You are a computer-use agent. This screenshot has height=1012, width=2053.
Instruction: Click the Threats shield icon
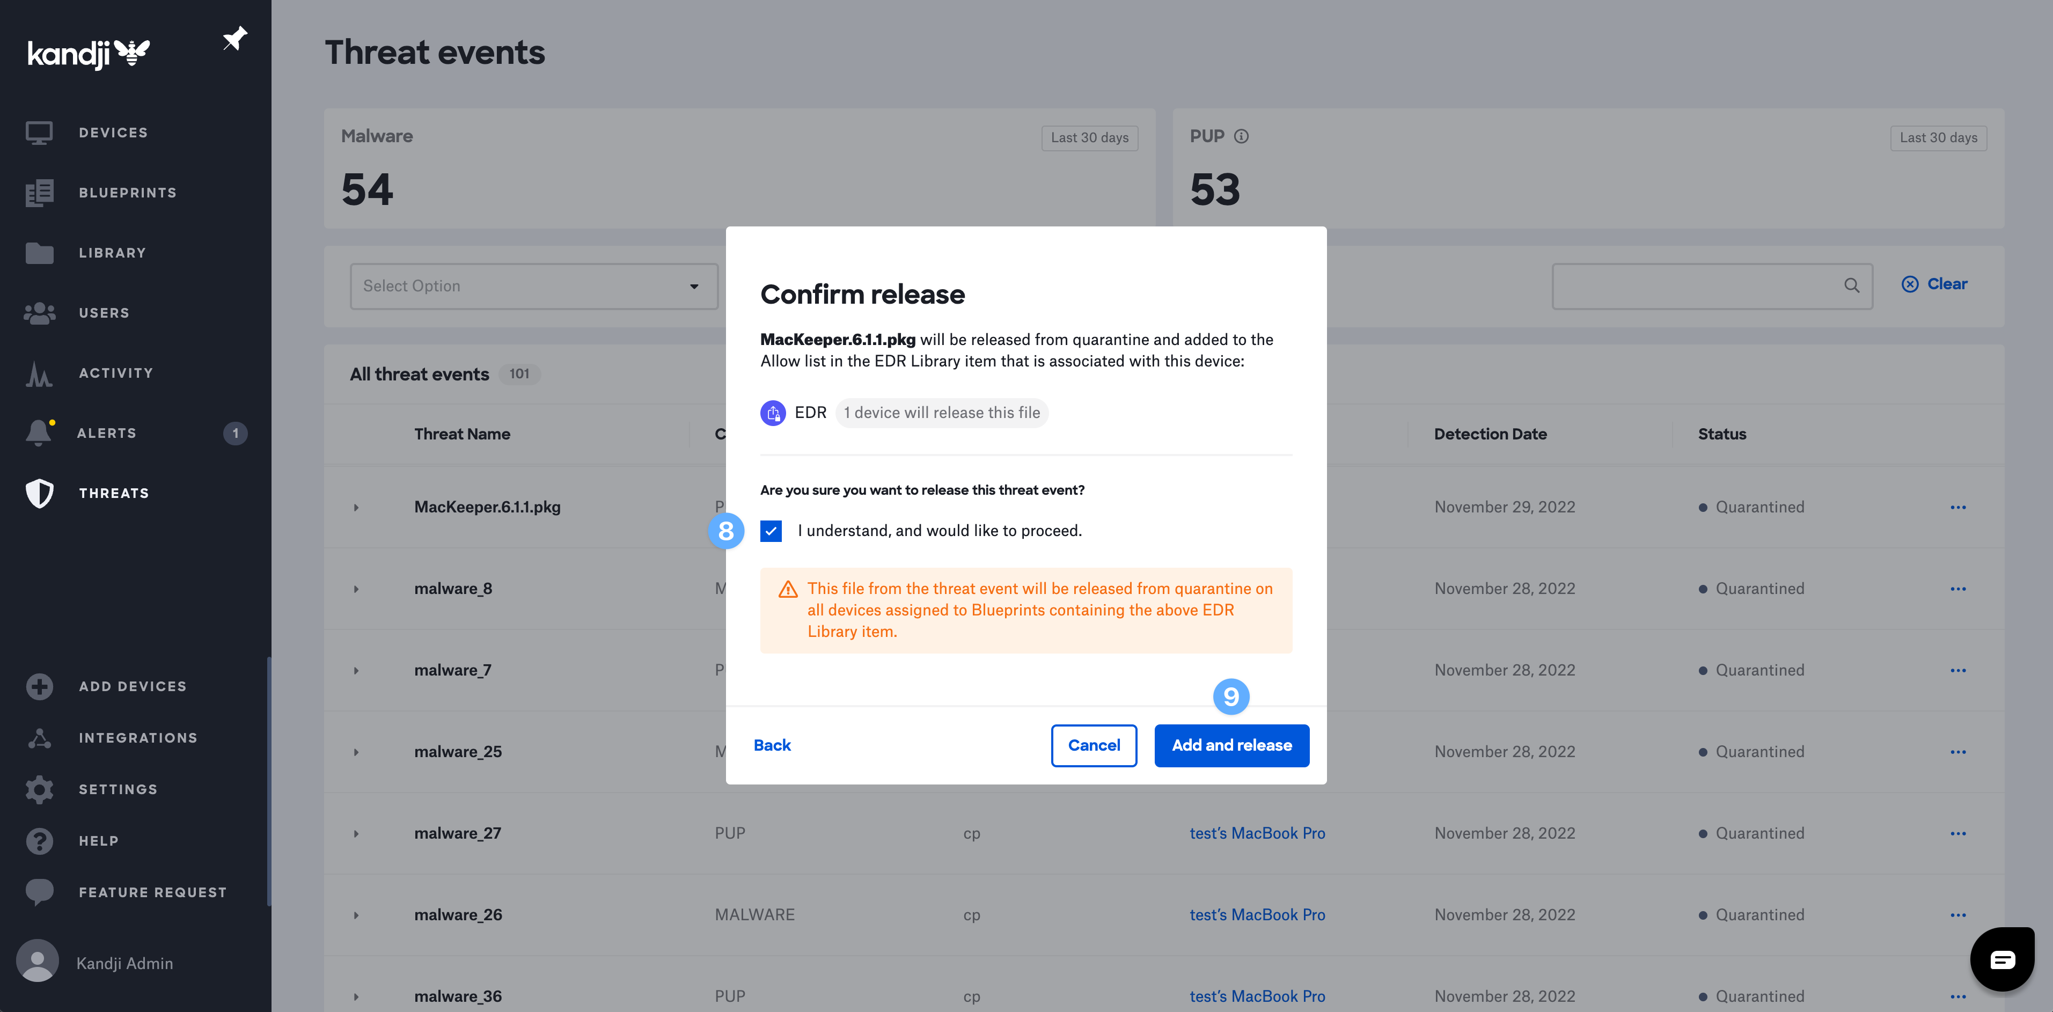click(39, 493)
